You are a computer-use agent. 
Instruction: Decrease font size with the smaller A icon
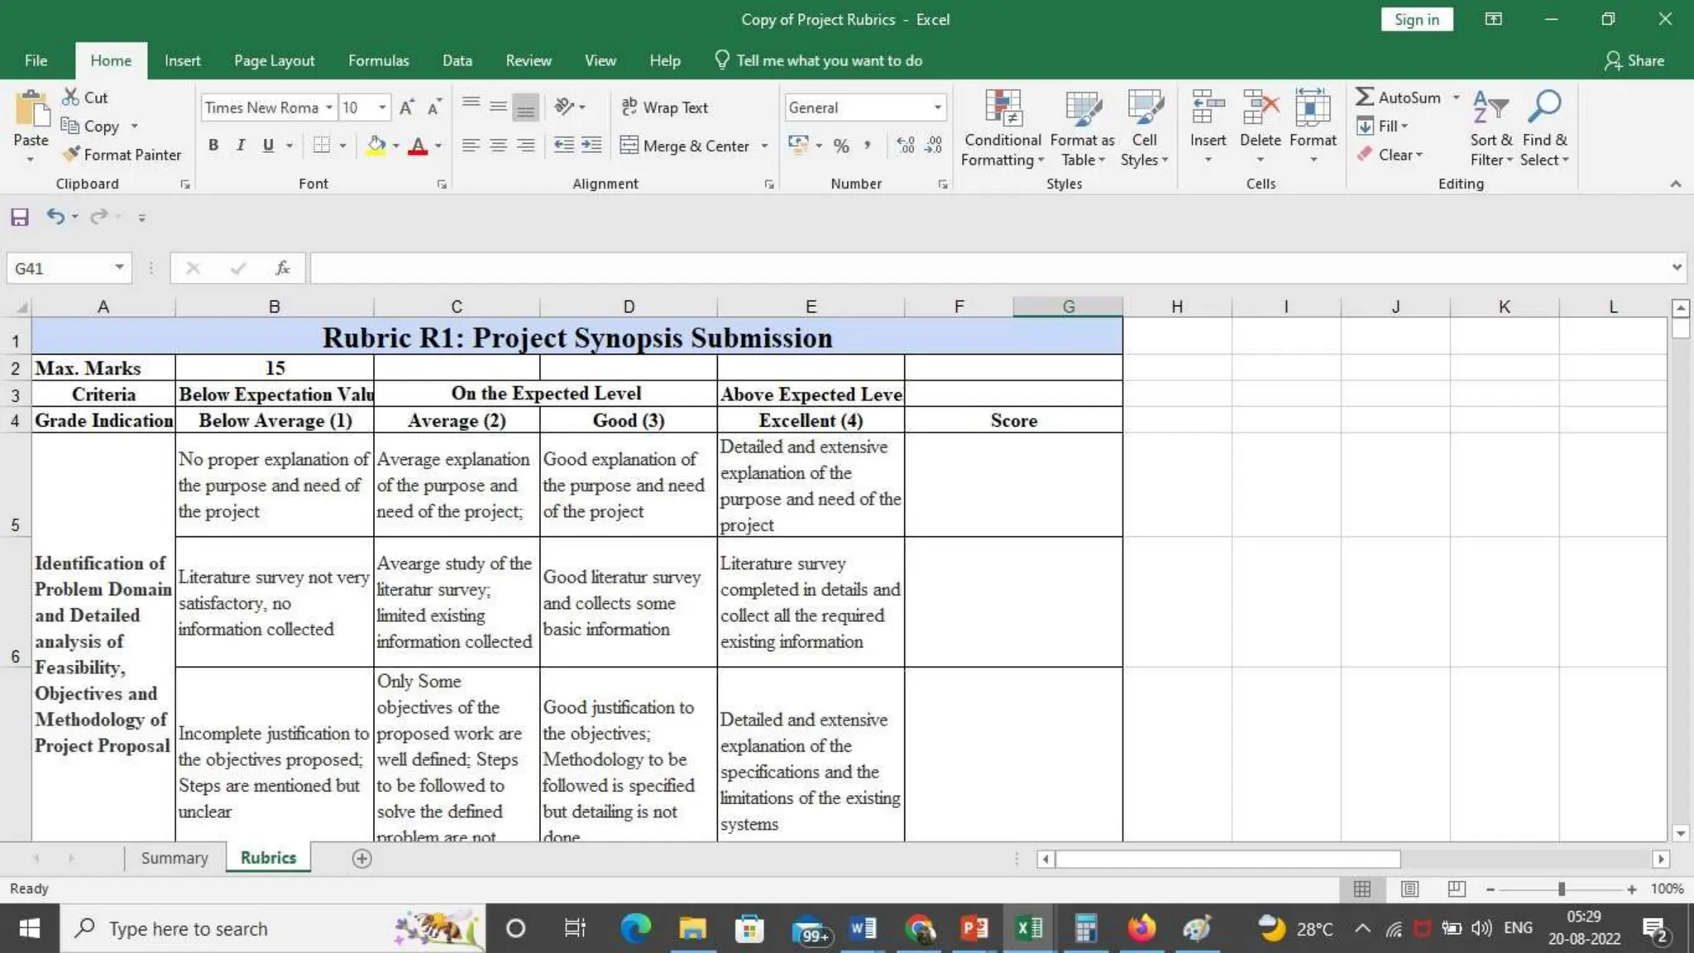(x=434, y=108)
